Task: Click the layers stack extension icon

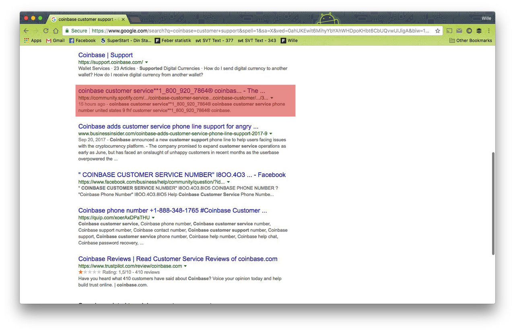Action: click(479, 31)
